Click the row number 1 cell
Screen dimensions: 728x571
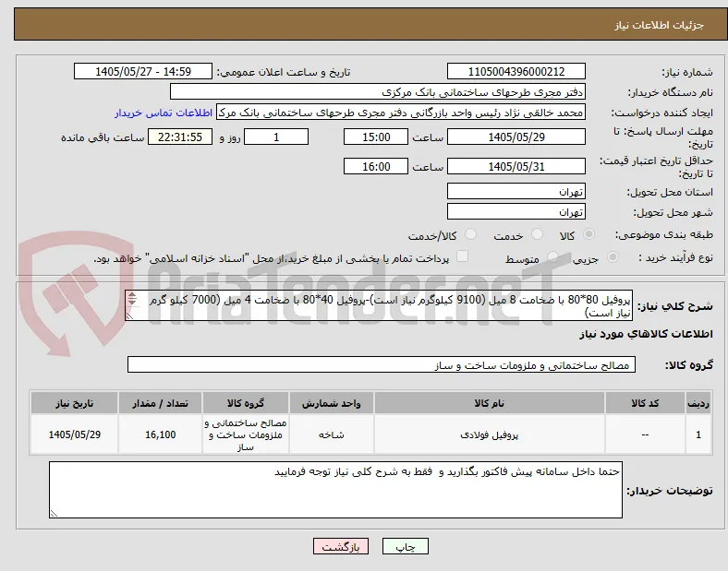click(698, 434)
